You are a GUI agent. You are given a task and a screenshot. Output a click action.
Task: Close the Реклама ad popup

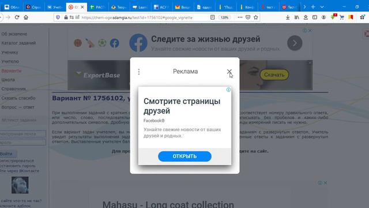[x=229, y=71]
